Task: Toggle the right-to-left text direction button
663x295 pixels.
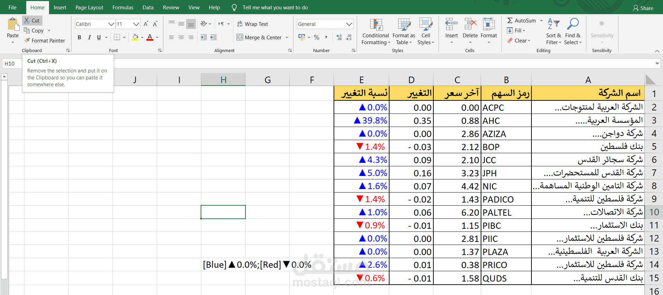Action: (x=221, y=24)
